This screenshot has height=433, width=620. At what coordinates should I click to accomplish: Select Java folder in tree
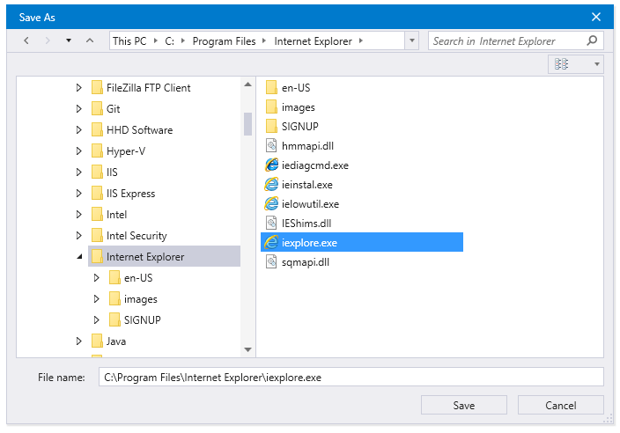coord(108,341)
